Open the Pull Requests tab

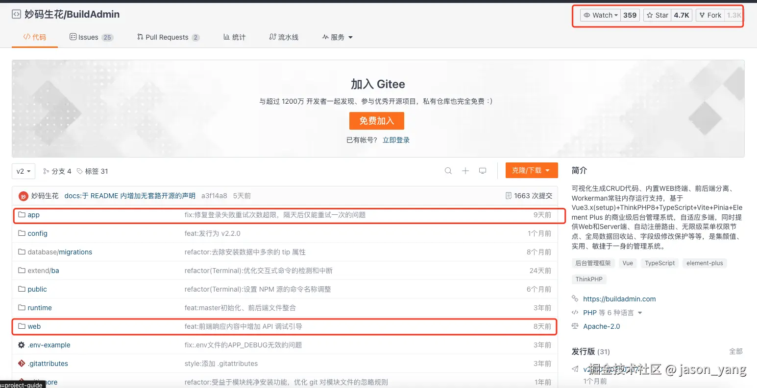(x=168, y=37)
